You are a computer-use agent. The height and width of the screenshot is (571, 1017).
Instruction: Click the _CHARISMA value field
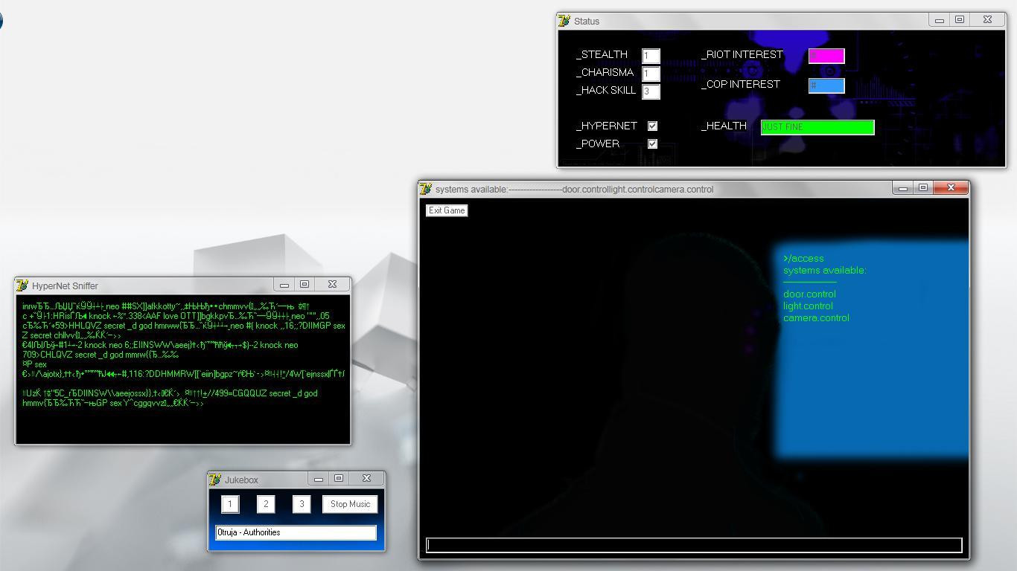click(651, 74)
